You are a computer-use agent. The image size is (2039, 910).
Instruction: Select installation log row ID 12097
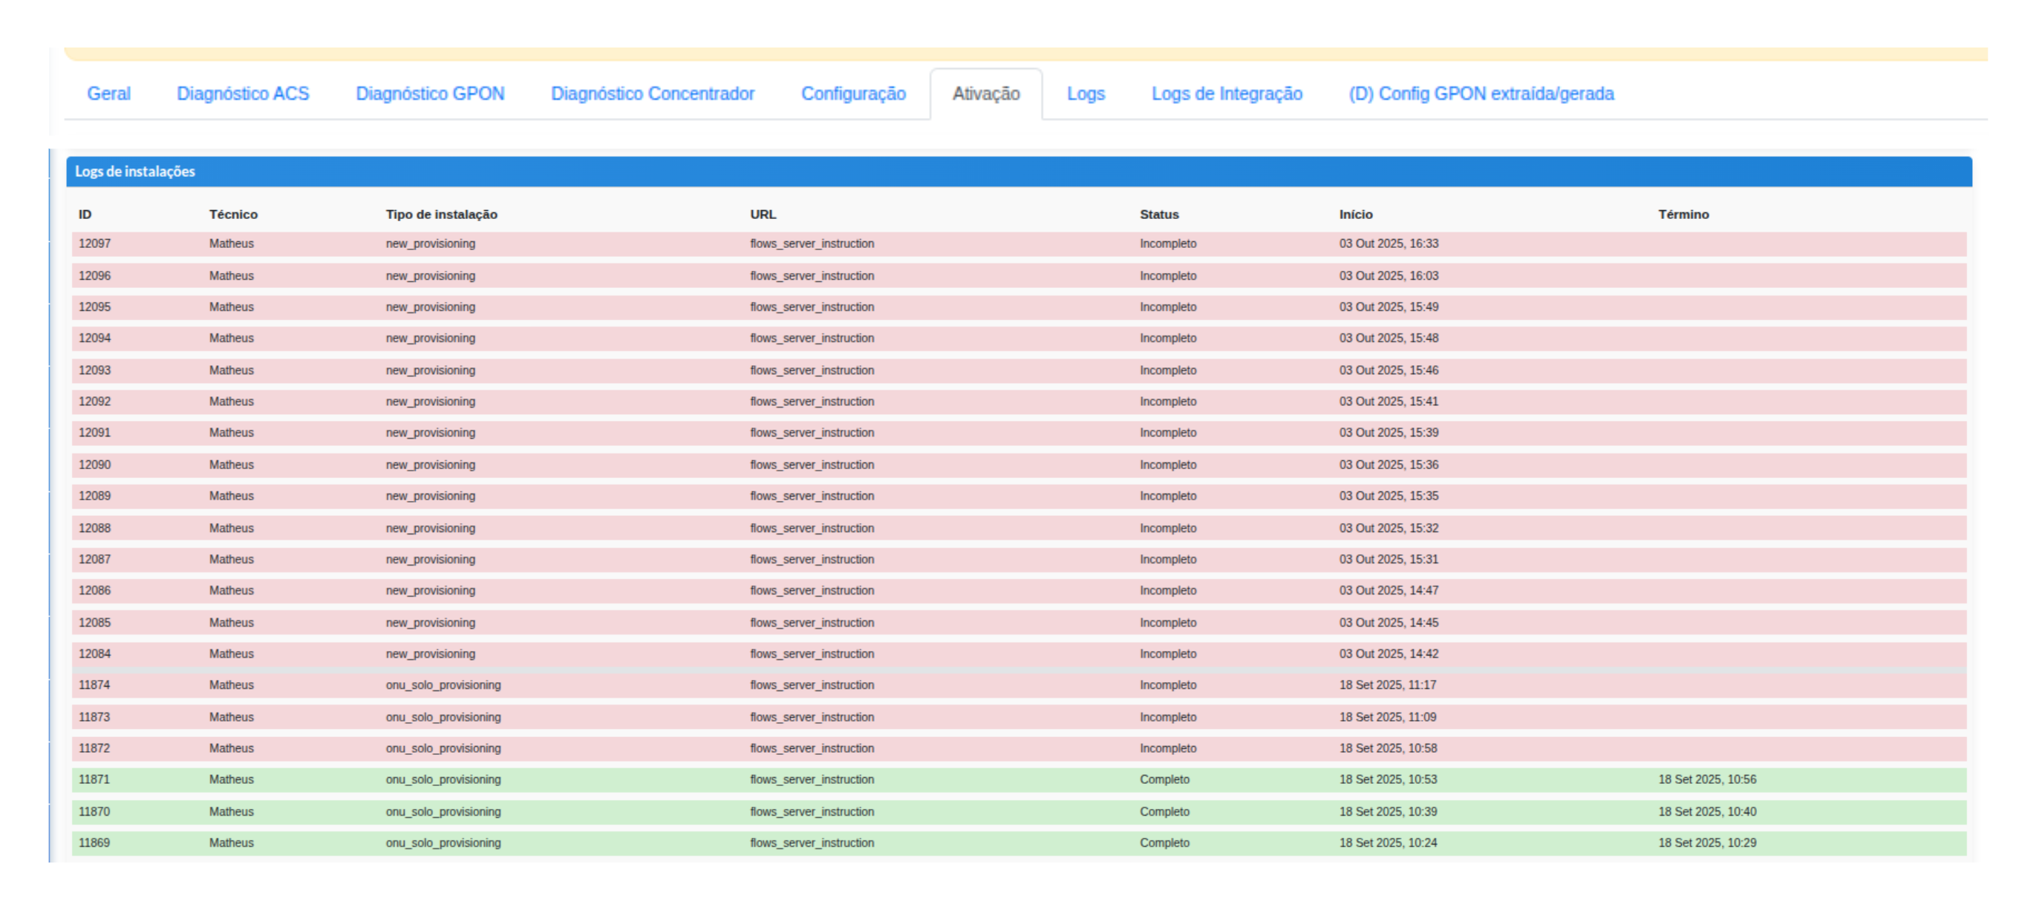(x=94, y=243)
